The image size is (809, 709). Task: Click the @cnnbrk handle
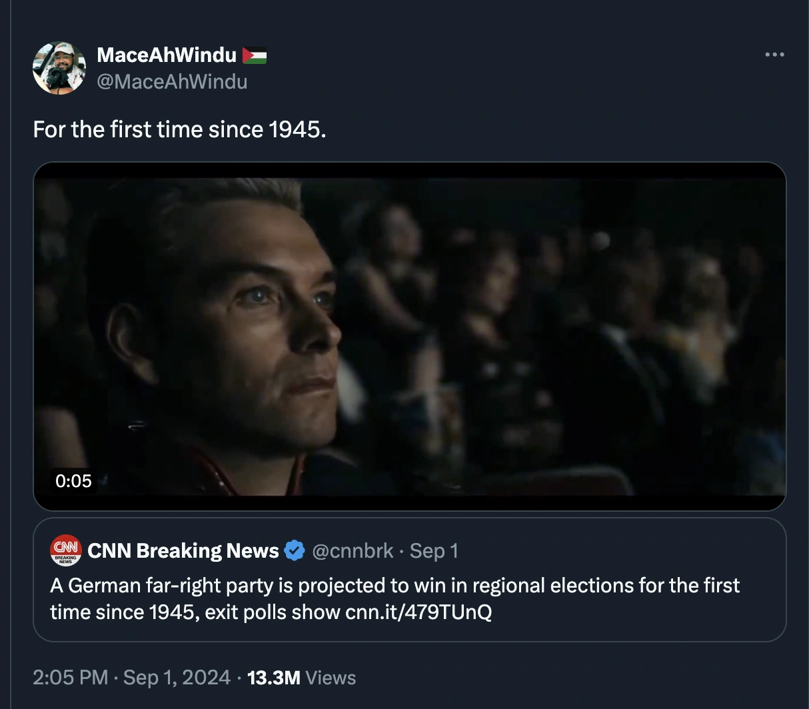pyautogui.click(x=353, y=551)
